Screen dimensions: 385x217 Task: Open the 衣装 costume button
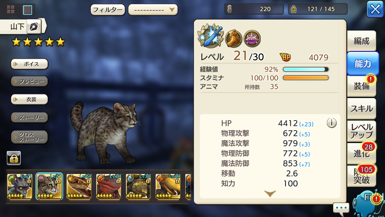pyautogui.click(x=29, y=99)
